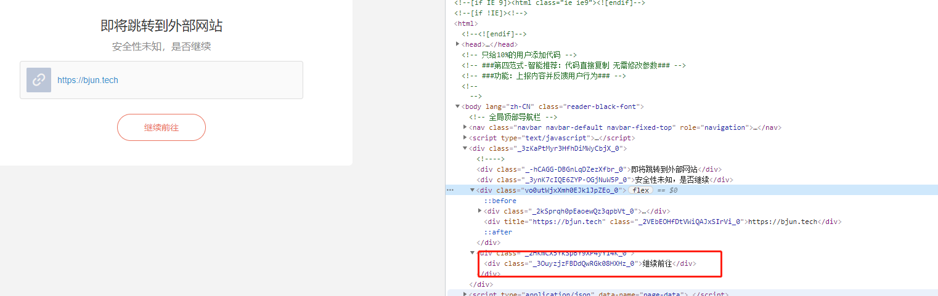Select the div with title https://bjun.tech
Screen dimensions: 938x296
coord(616,222)
